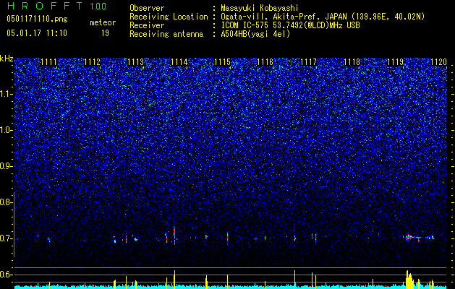The height and width of the screenshot is (289, 455).
Task: Click the 'Receiver' field label
Action: (x=147, y=25)
